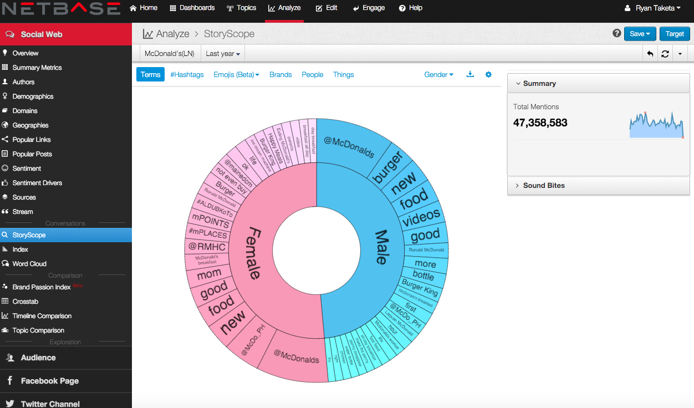Click the Target button
The image size is (694, 408).
674,33
